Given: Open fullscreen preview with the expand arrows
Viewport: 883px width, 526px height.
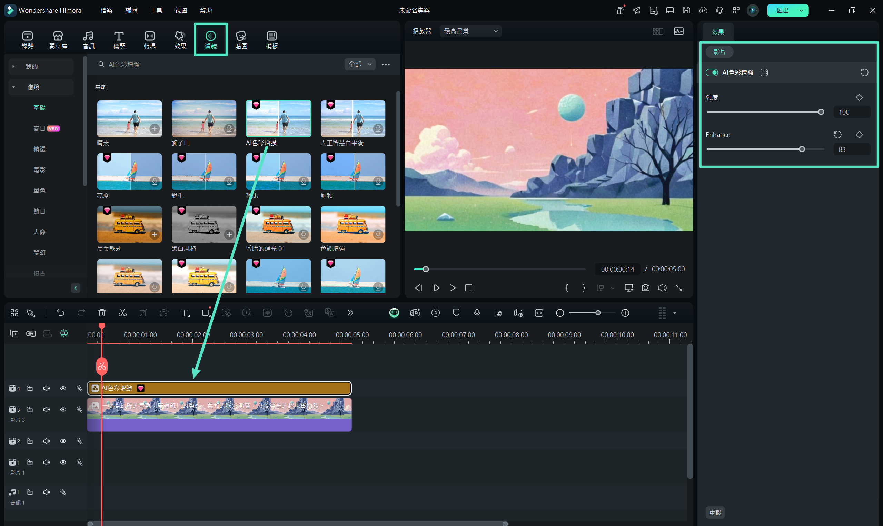Looking at the screenshot, I should (678, 288).
